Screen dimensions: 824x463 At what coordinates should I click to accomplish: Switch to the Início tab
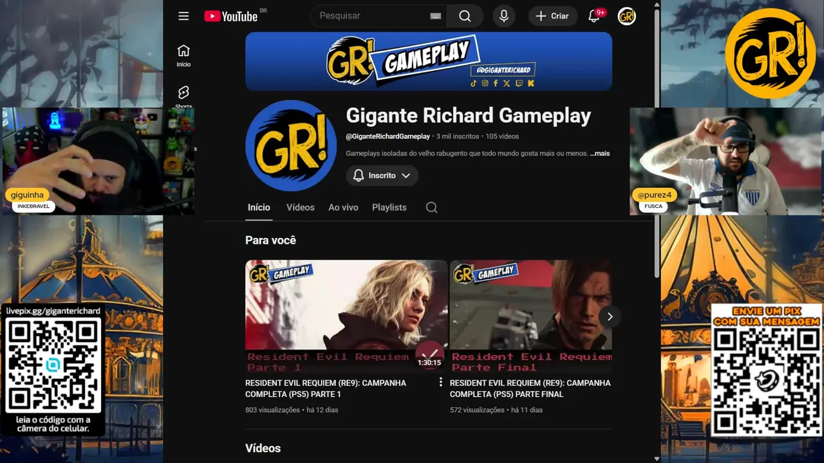pyautogui.click(x=259, y=207)
